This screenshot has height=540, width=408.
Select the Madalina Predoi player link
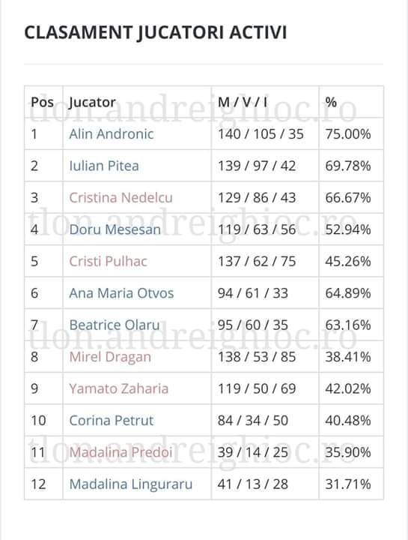point(121,452)
